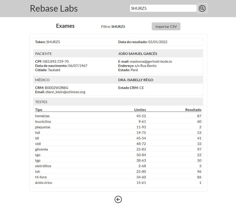Click the Estado CRM: CE text
Viewport: 236px width, 209px height.
(131, 88)
